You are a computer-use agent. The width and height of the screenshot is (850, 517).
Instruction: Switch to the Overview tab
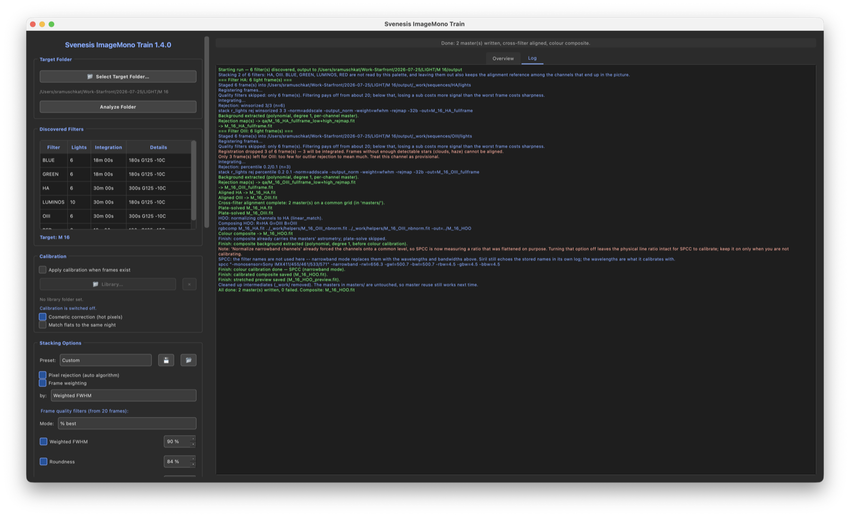point(503,58)
